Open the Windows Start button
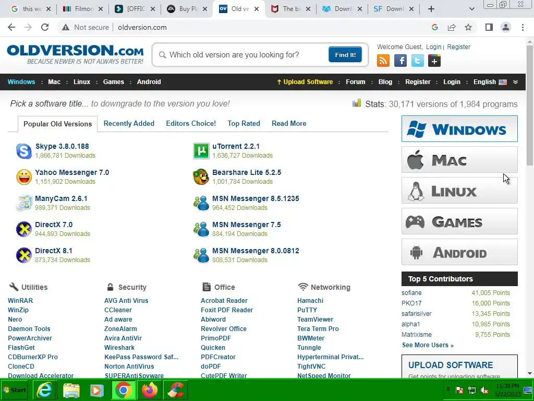The height and width of the screenshot is (401, 534). click(14, 390)
